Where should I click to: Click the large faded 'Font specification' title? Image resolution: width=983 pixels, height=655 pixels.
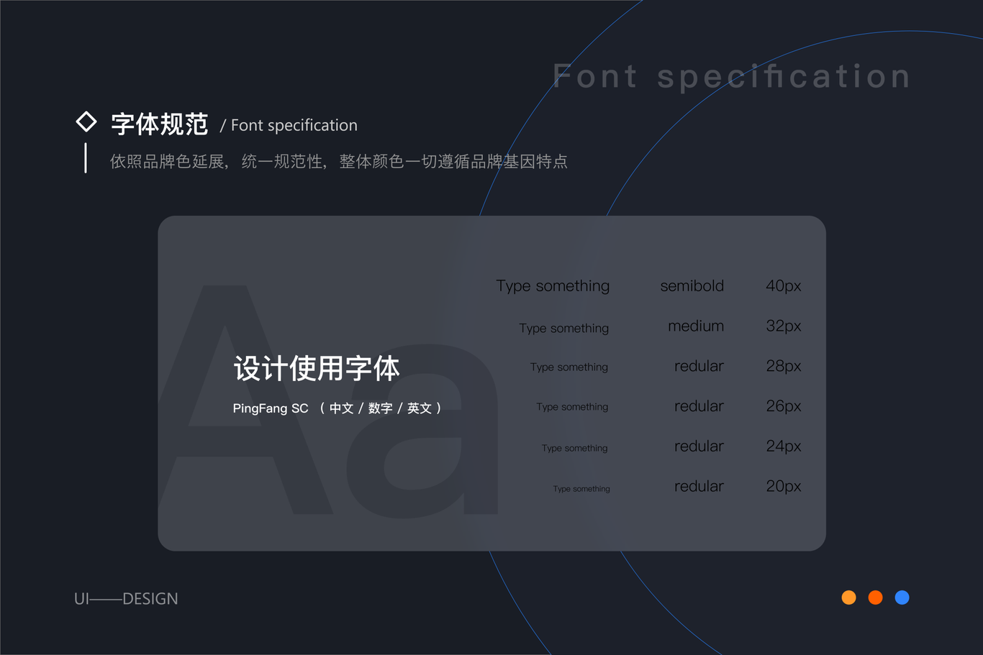pyautogui.click(x=732, y=76)
